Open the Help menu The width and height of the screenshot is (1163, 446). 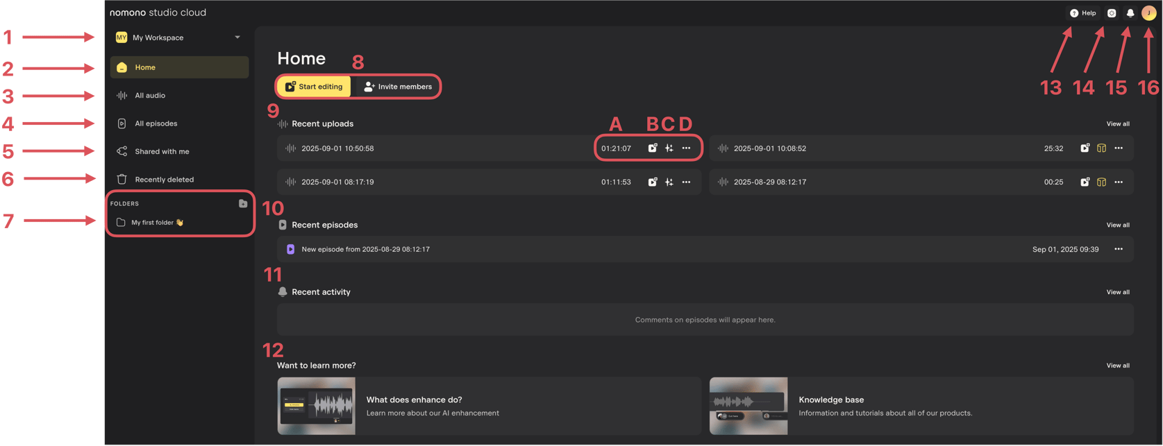click(1083, 13)
